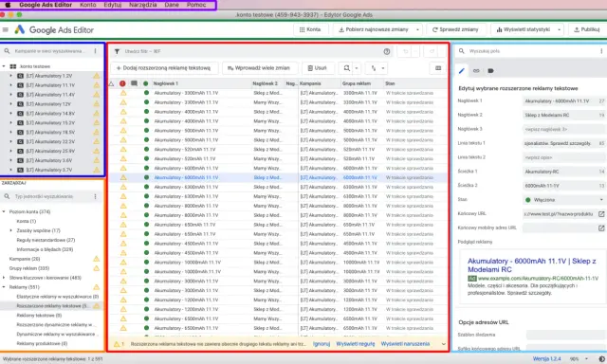The height and width of the screenshot is (364, 607).
Task: Click the Ignoruj link
Action: [x=322, y=344]
